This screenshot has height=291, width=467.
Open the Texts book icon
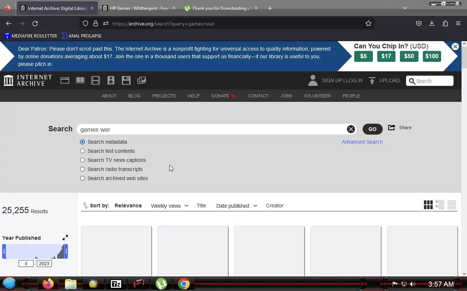(80, 80)
